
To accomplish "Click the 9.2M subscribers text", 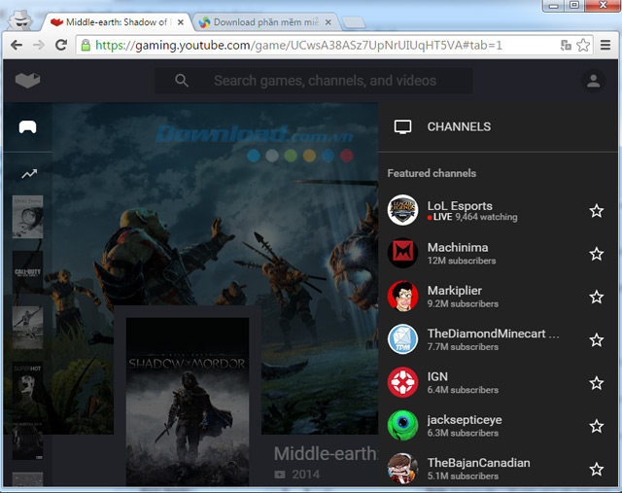I will (463, 304).
